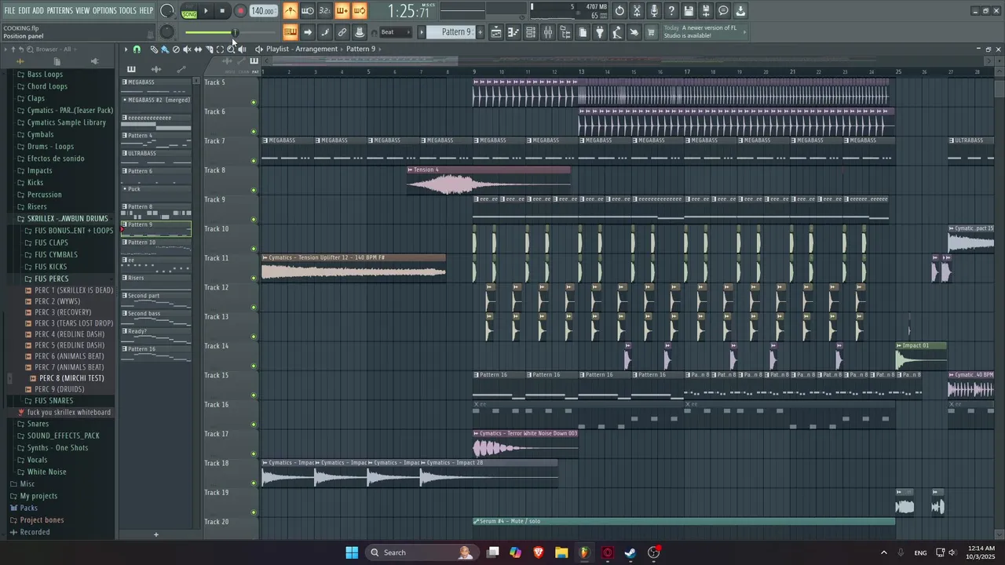Mute Track 7 with its green LED
The height and width of the screenshot is (565, 1005).
point(254,161)
